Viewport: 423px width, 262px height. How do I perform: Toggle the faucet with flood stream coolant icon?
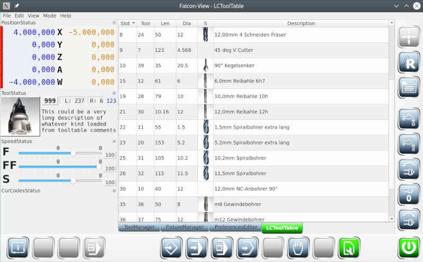(409, 143)
